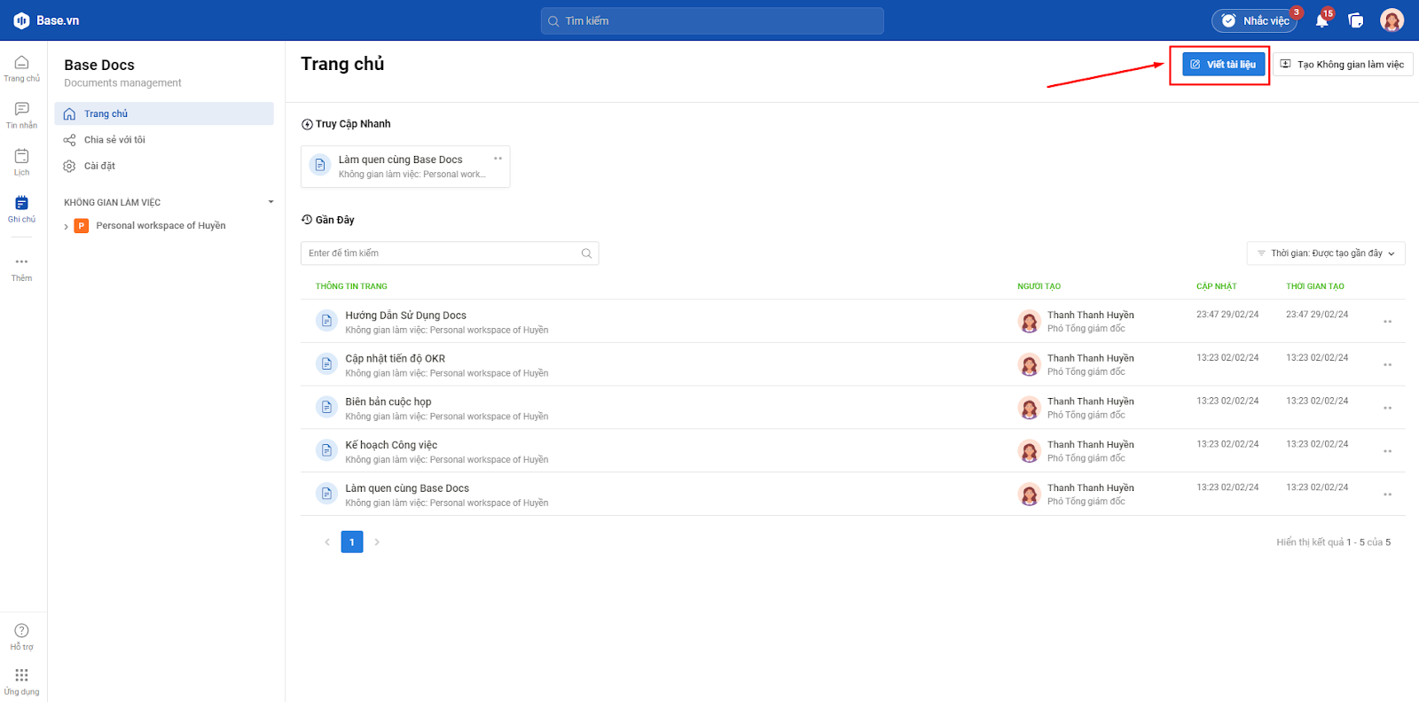This screenshot has height=702, width=1419.
Task: Open Cập nhật tiến độ OKR document
Action: [x=396, y=359]
